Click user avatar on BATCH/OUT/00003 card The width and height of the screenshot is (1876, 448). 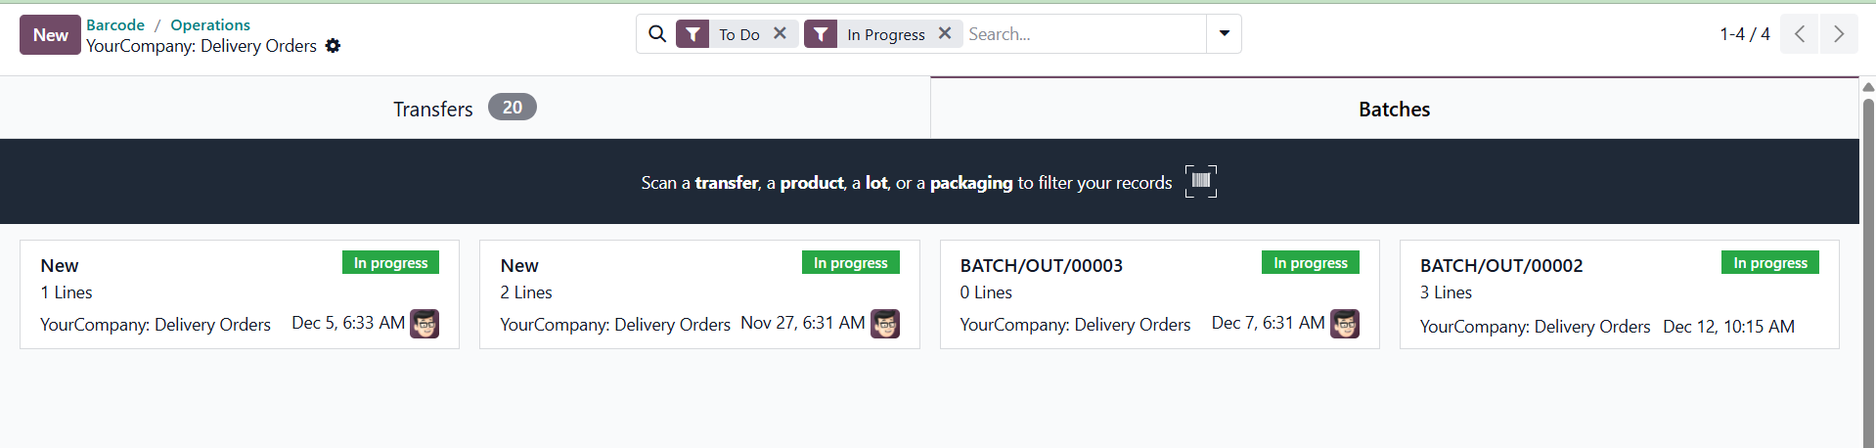click(x=1345, y=324)
